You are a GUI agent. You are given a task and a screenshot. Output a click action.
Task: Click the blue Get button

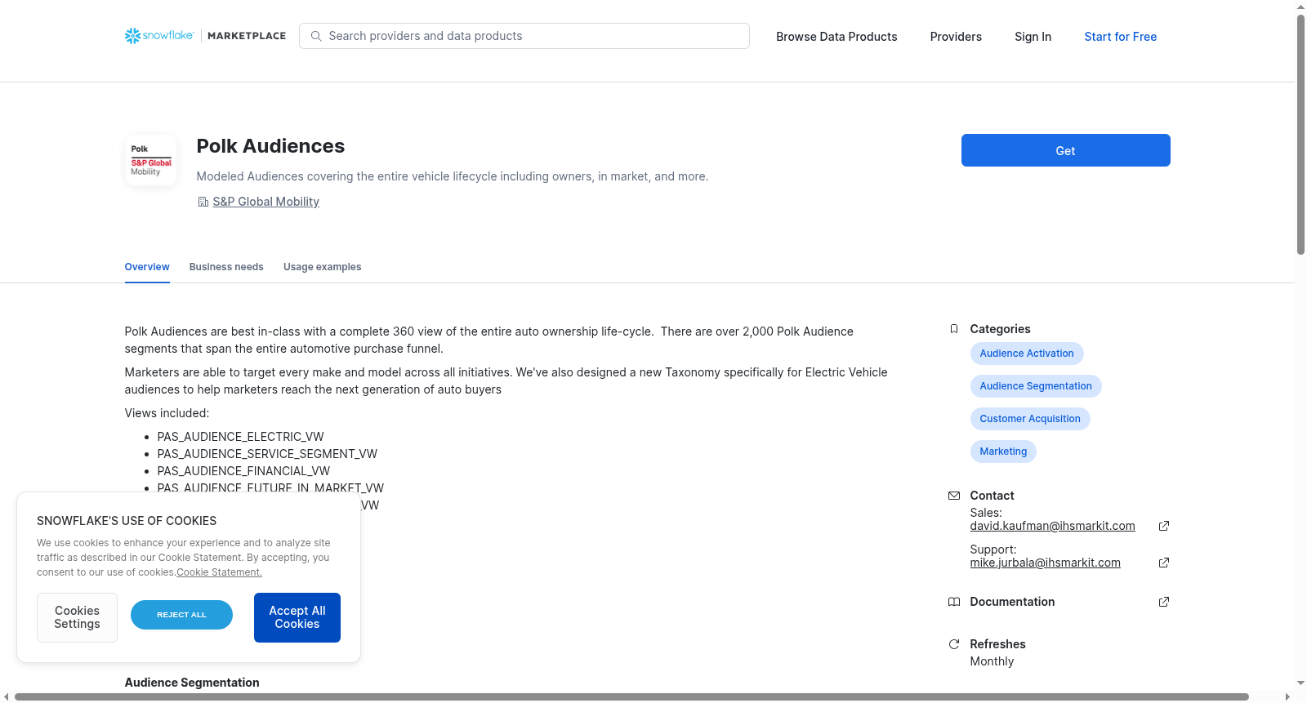pyautogui.click(x=1065, y=150)
